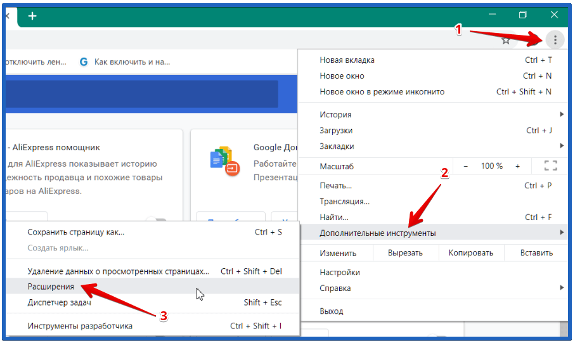
Task: Toggle fullscreen mode icon in Масштаб row
Action: pos(550,166)
